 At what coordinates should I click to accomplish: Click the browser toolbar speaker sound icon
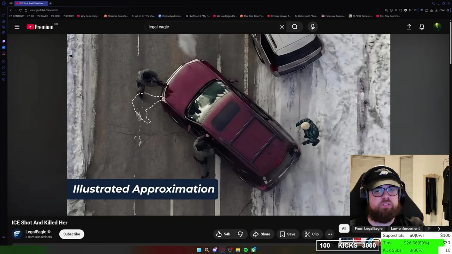pos(422,10)
